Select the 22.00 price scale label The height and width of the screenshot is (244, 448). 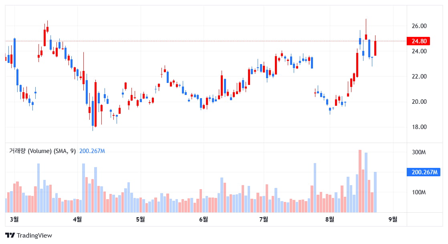point(419,77)
